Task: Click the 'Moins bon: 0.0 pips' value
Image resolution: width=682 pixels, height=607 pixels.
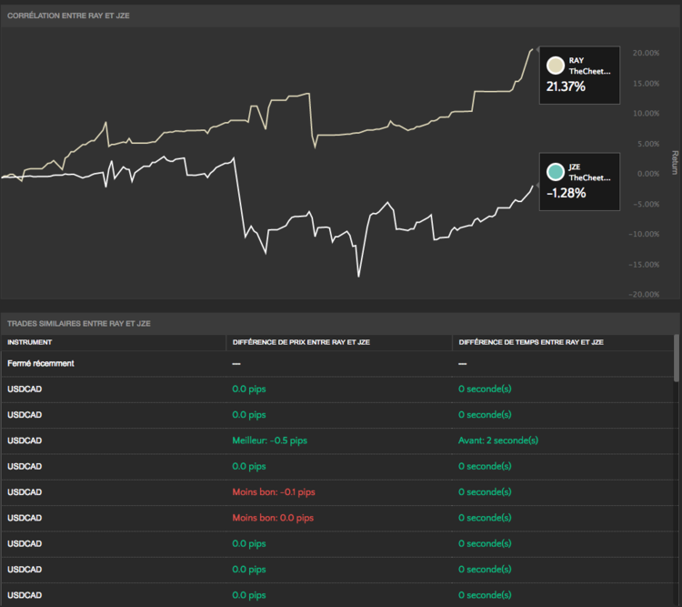Action: pos(273,518)
